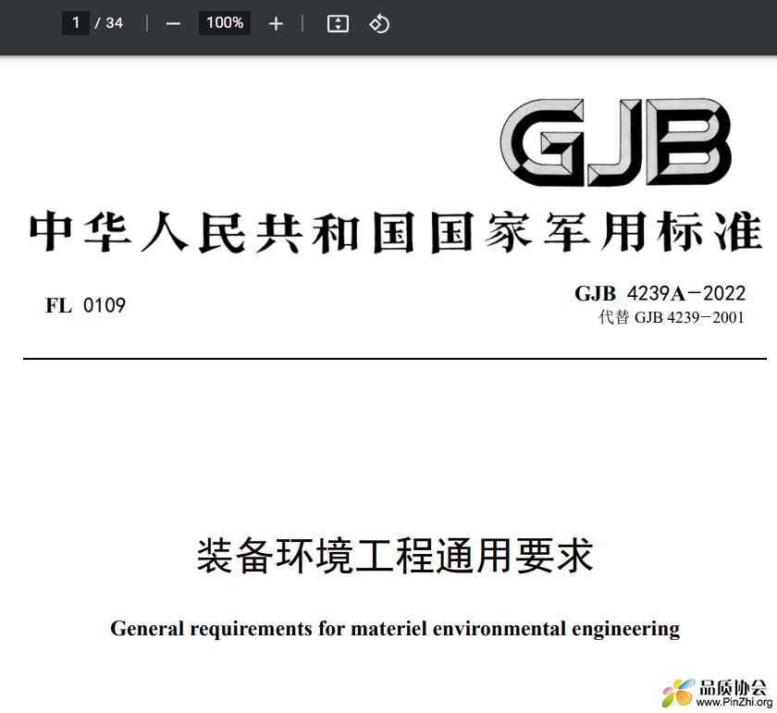Click the GJB logo graphic
Viewport: 777px width, 713px height.
[616, 142]
